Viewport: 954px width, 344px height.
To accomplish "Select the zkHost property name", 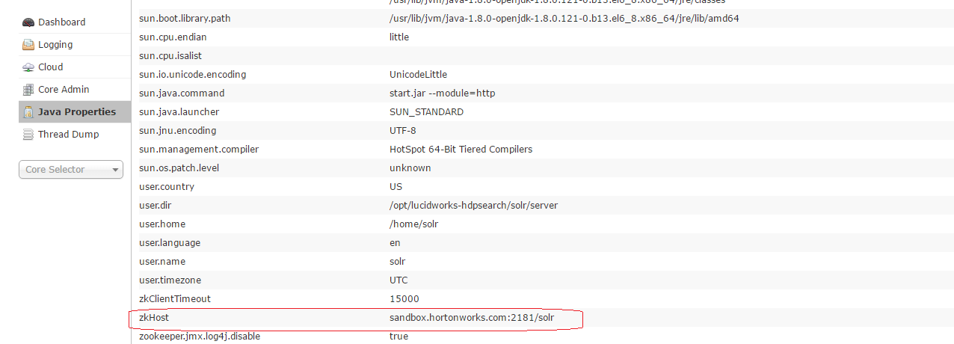I will coord(154,318).
